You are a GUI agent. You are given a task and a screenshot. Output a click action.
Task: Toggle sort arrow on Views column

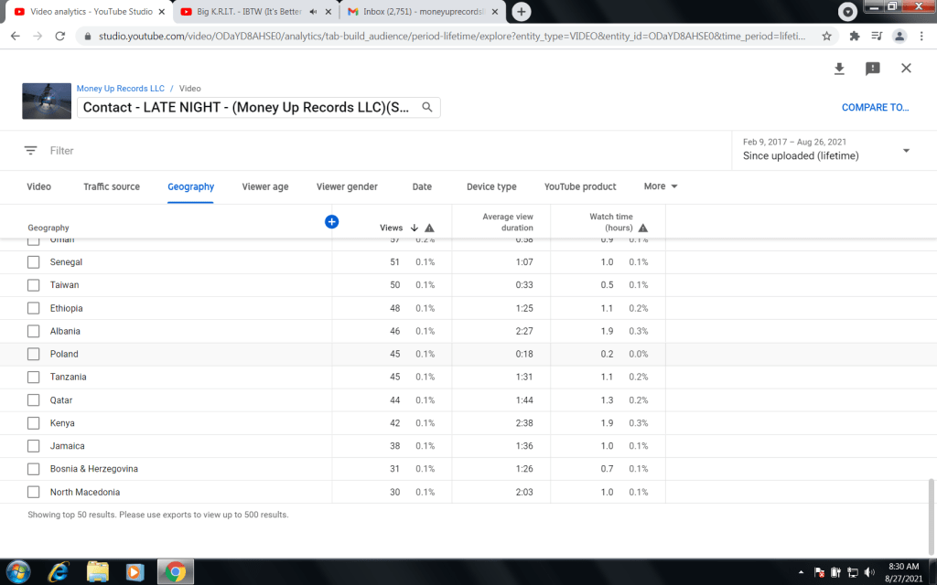[414, 228]
